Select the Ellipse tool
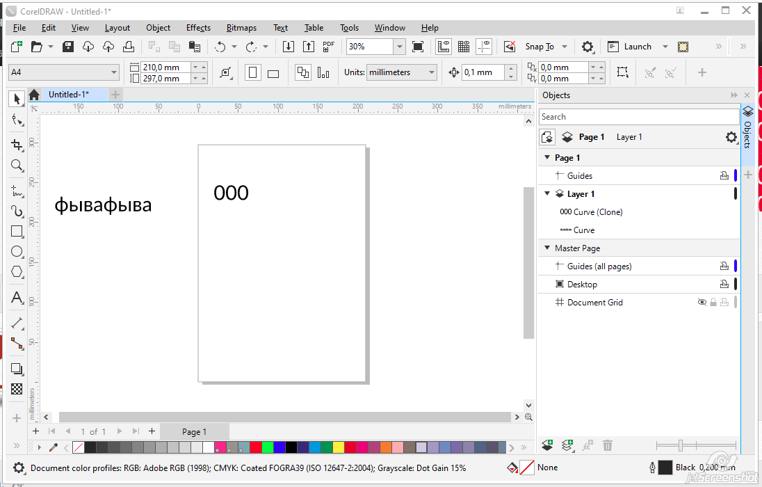The width and height of the screenshot is (762, 487). (17, 252)
